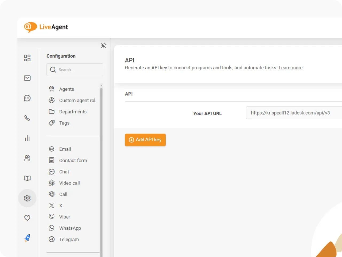Open the dashboard grid icon in sidebar
This screenshot has width=342, height=257.
pyautogui.click(x=27, y=58)
